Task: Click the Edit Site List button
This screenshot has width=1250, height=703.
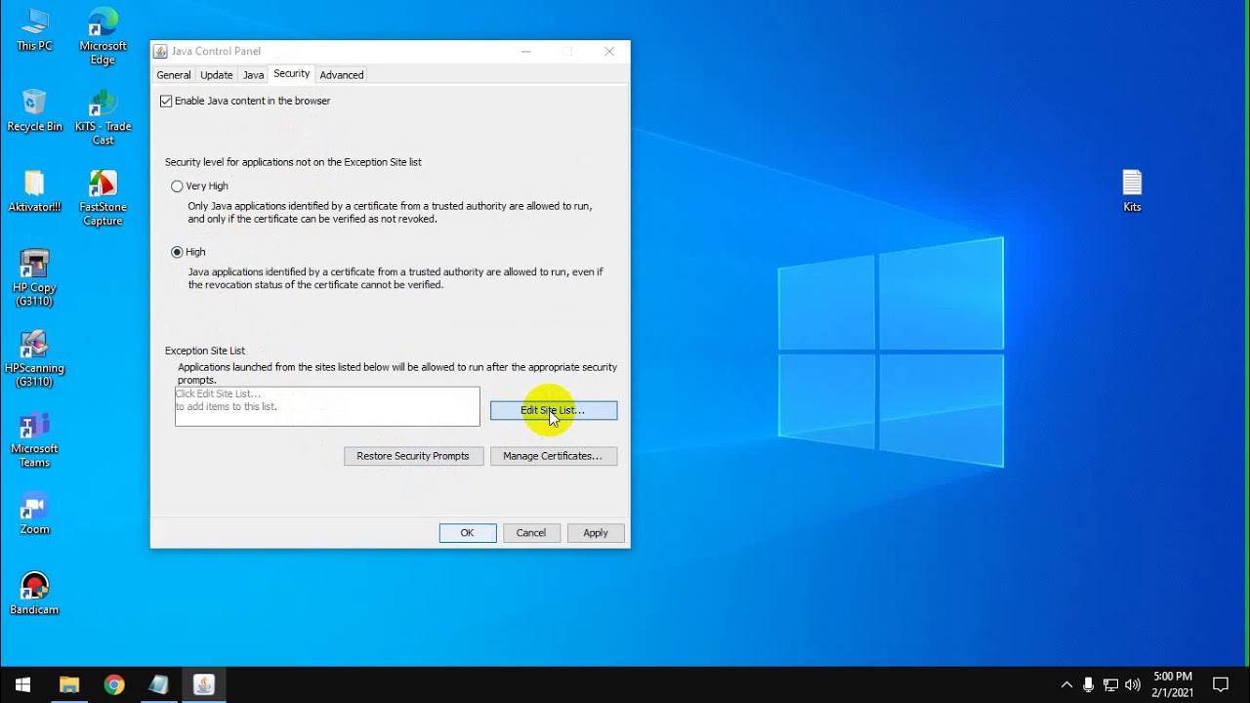Action: pos(554,410)
